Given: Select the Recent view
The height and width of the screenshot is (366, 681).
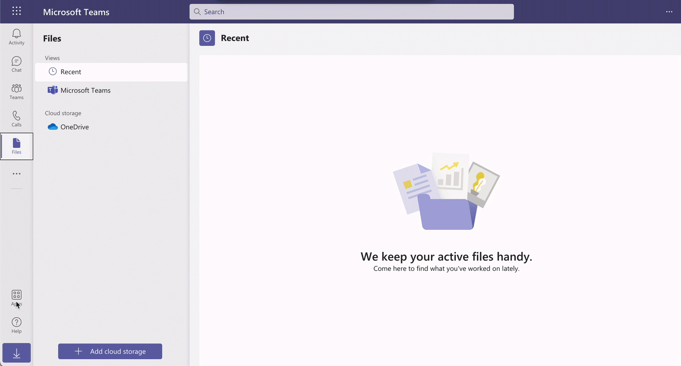Looking at the screenshot, I should (x=111, y=72).
